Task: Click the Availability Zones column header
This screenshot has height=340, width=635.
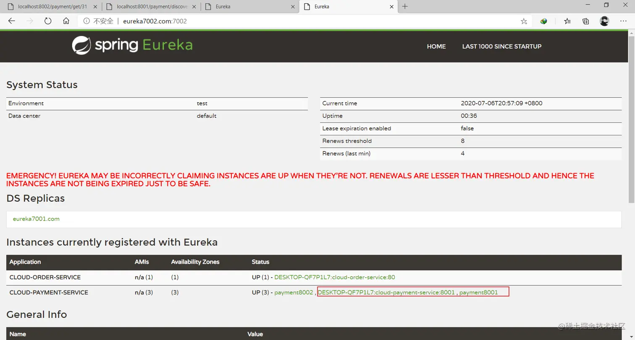Action: [195, 262]
